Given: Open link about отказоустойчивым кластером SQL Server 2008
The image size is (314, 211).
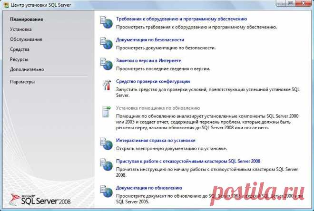Looking at the screenshot, I should 188,161.
